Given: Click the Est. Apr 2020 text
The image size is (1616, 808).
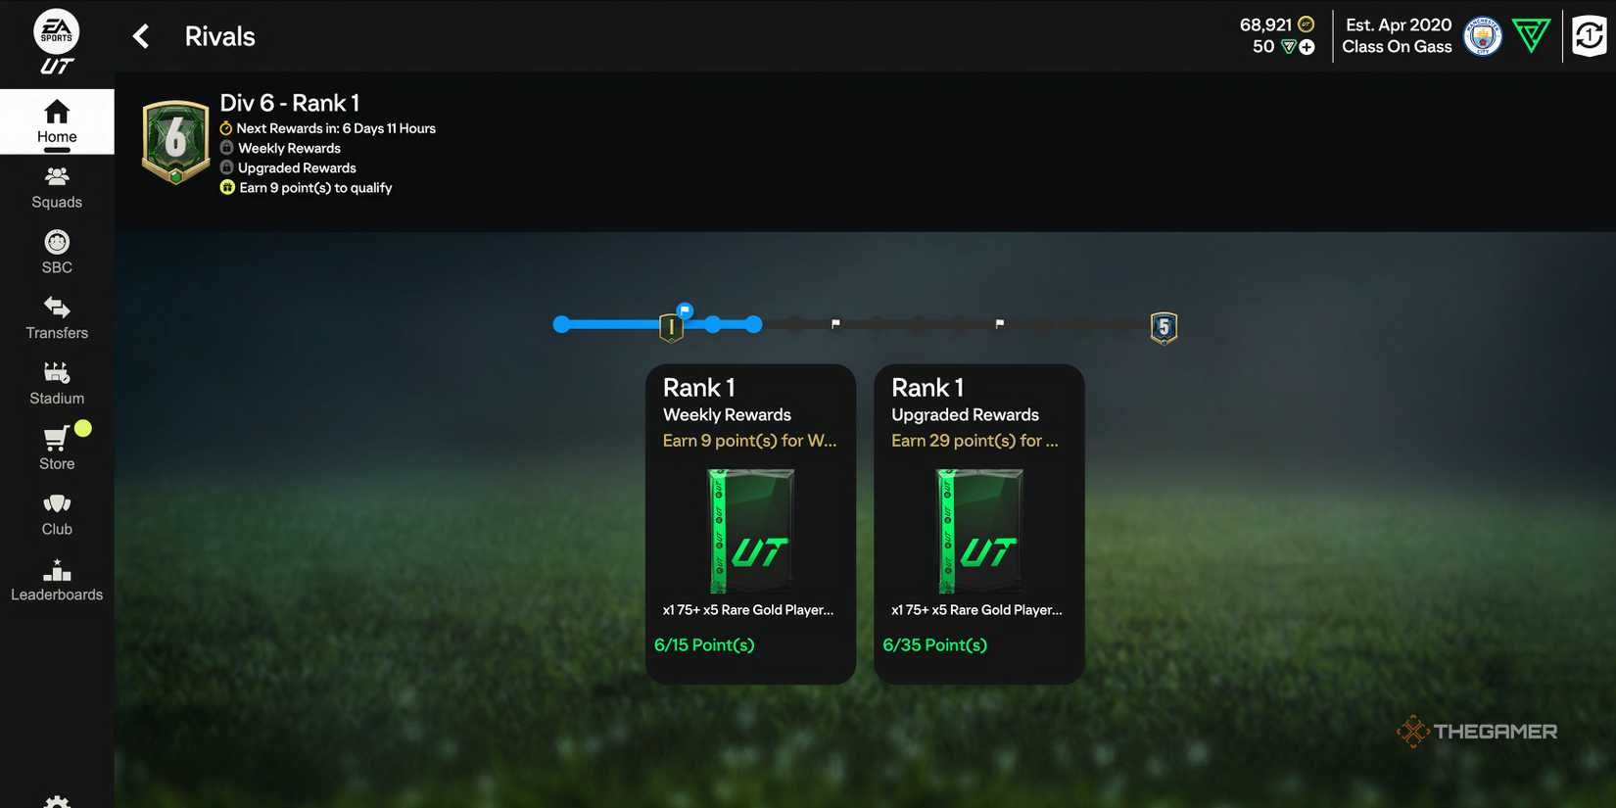Looking at the screenshot, I should pyautogui.click(x=1399, y=24).
